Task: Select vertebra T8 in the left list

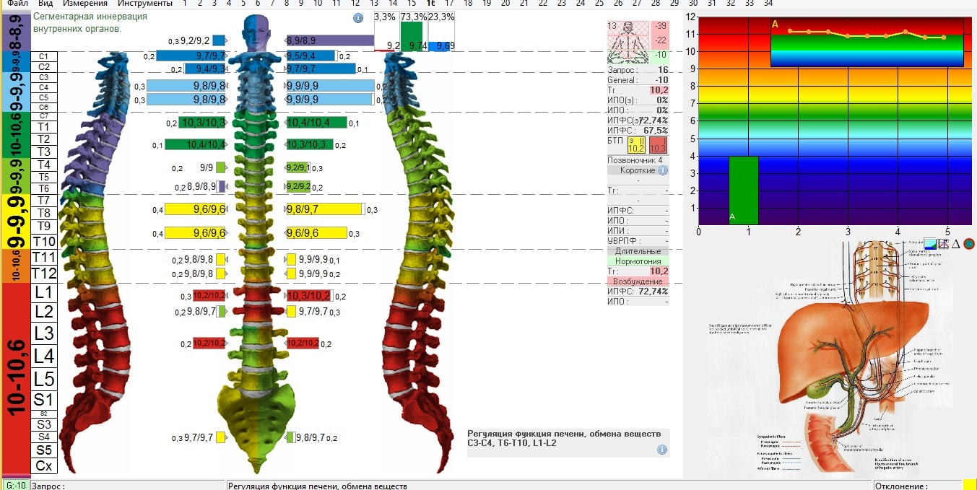Action: tap(43, 213)
